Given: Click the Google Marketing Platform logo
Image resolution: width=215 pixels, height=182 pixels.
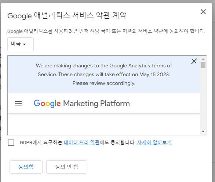Looking at the screenshot, I should tap(81, 104).
